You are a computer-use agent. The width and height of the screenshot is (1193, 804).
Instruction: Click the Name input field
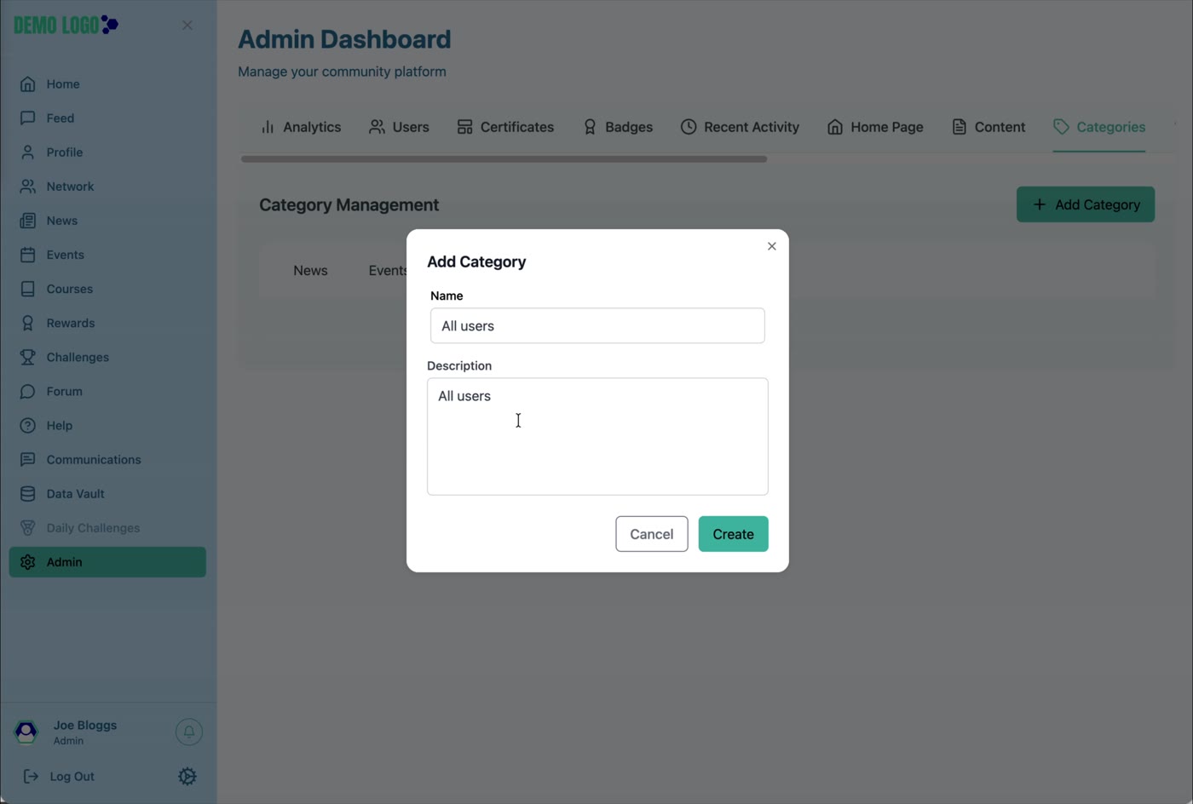[x=597, y=325]
